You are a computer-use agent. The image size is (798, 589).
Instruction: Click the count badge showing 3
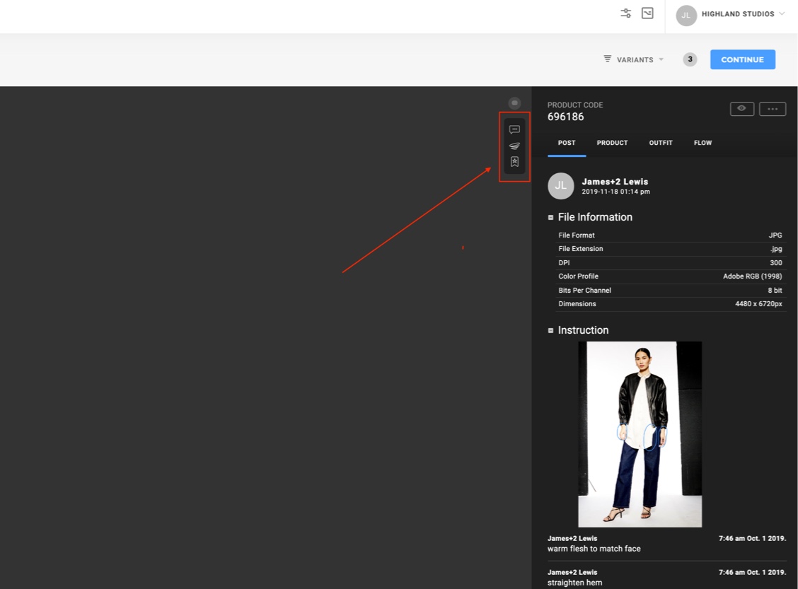[690, 59]
